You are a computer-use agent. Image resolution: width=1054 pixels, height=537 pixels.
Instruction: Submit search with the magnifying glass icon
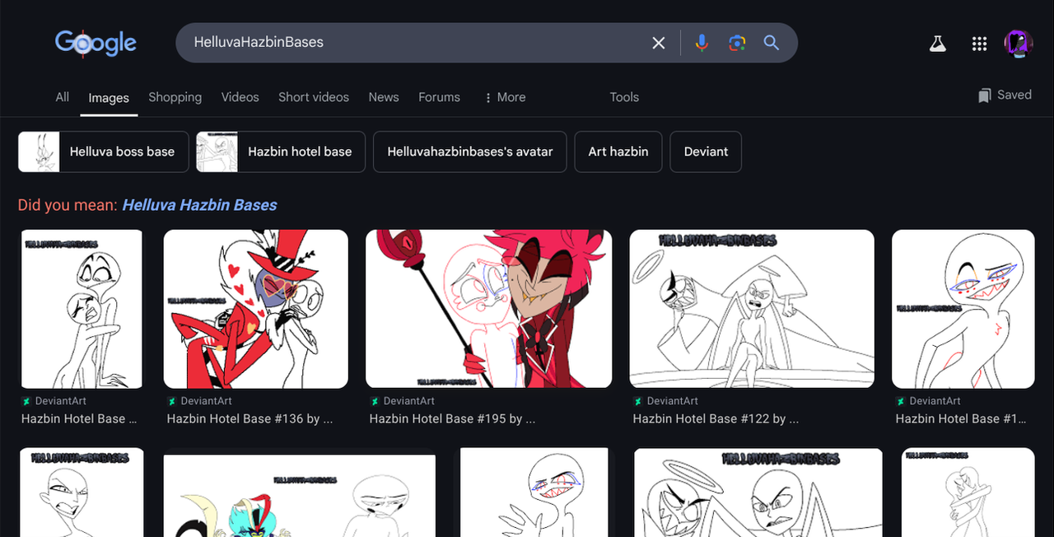pyautogui.click(x=772, y=43)
